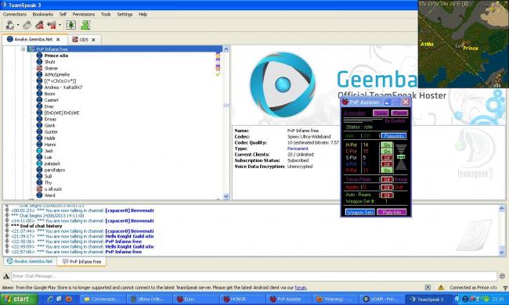The height and width of the screenshot is (305, 509).
Task: Open emoticon picker beside chat input
Action: [x=502, y=276]
